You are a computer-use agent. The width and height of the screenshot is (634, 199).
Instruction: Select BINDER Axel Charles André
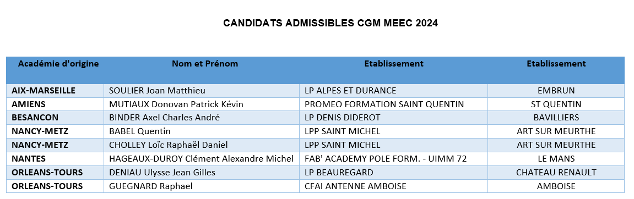point(165,118)
